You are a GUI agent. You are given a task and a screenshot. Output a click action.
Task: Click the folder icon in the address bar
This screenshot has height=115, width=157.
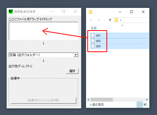[x=116, y=20]
